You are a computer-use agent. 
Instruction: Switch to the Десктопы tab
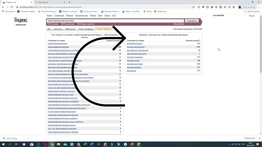(58, 29)
